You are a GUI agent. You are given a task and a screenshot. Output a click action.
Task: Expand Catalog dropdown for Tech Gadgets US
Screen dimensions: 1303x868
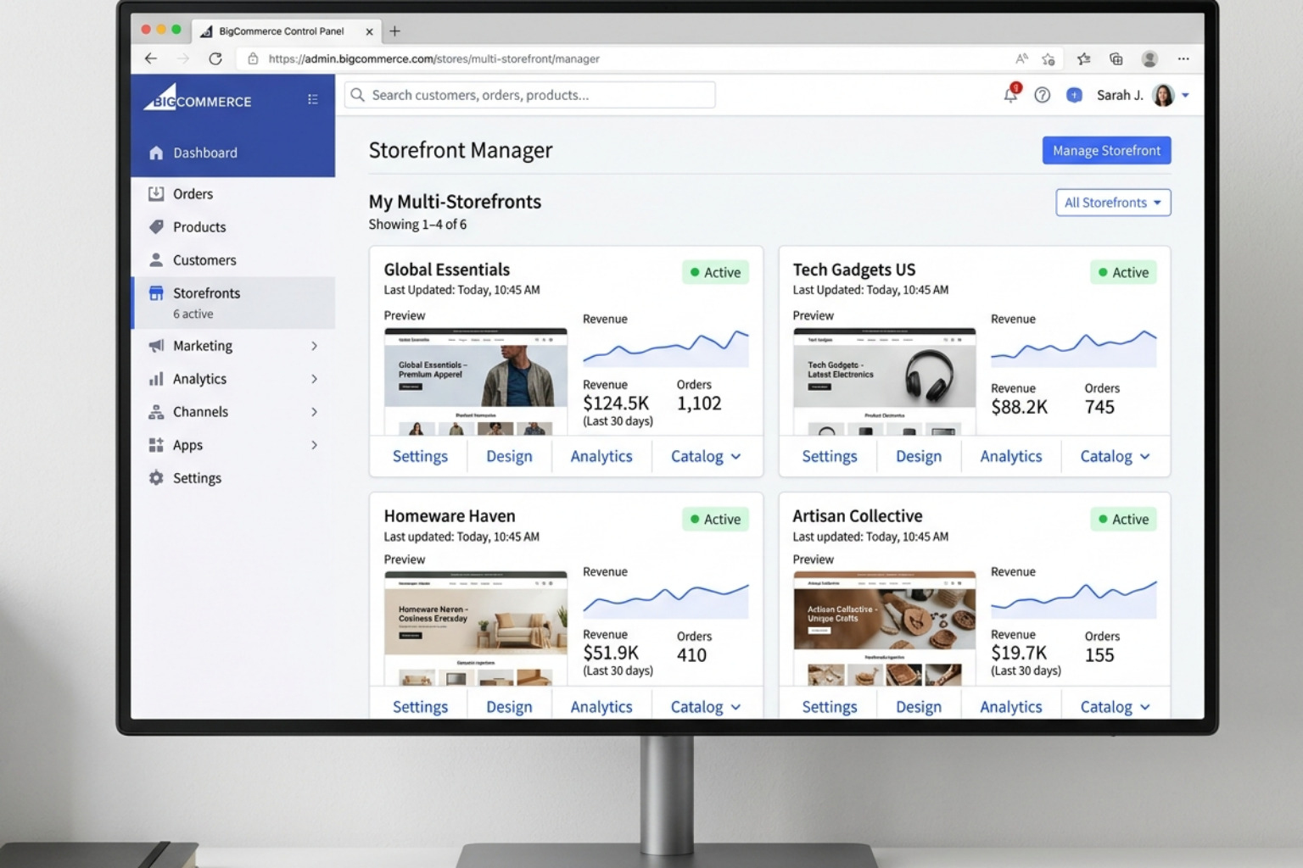point(1115,456)
